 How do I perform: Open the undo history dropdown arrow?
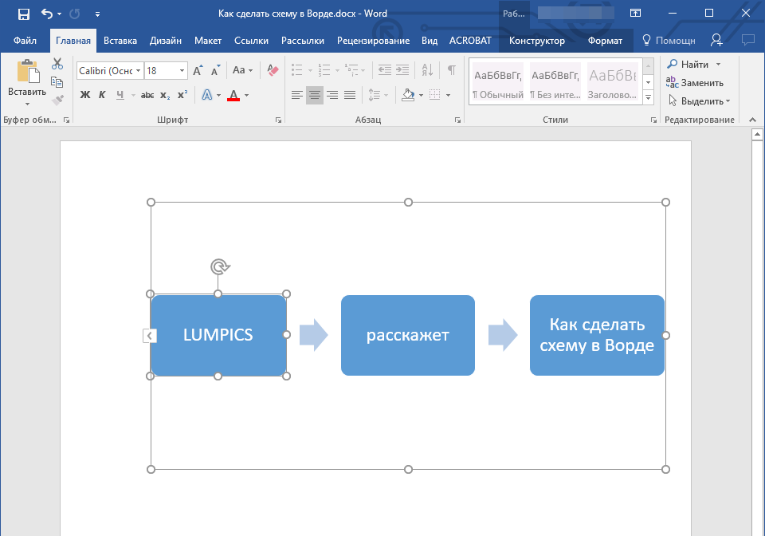pyautogui.click(x=60, y=14)
